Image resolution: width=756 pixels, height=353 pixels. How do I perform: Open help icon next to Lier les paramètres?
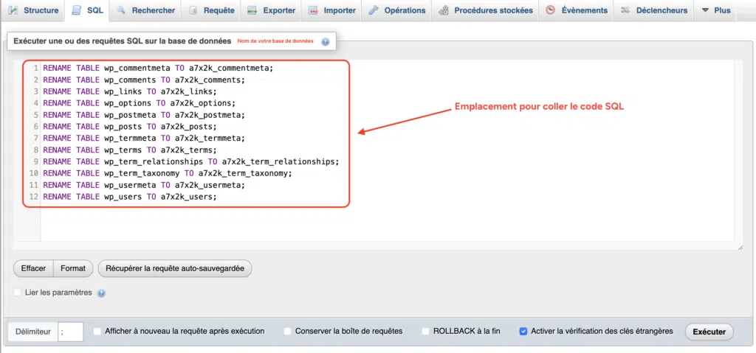click(101, 293)
